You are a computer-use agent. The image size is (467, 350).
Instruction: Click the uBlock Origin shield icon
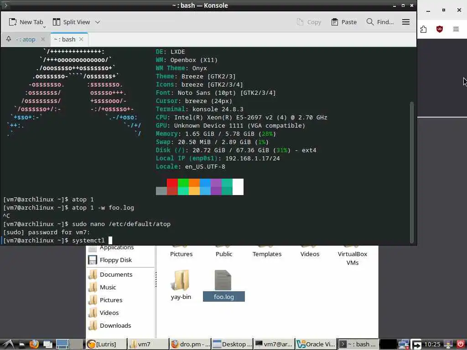(x=440, y=29)
